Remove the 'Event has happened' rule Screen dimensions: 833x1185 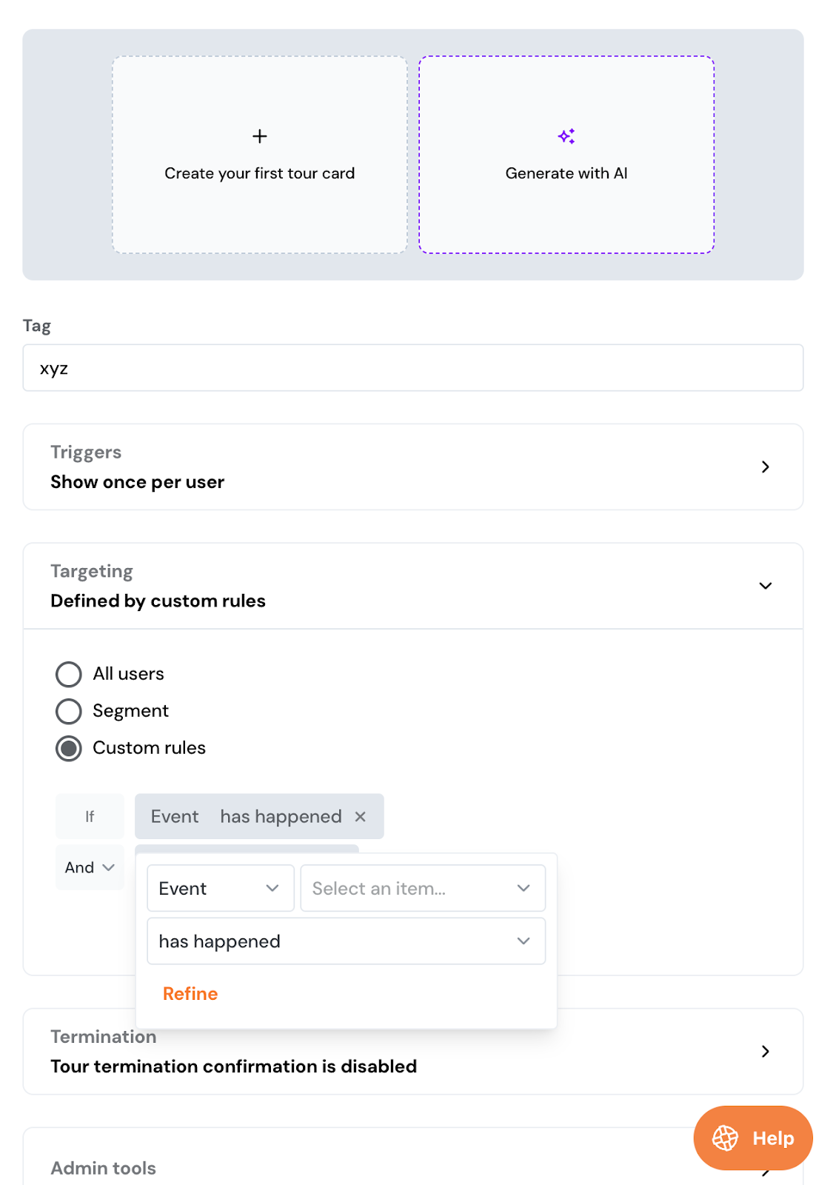(361, 816)
